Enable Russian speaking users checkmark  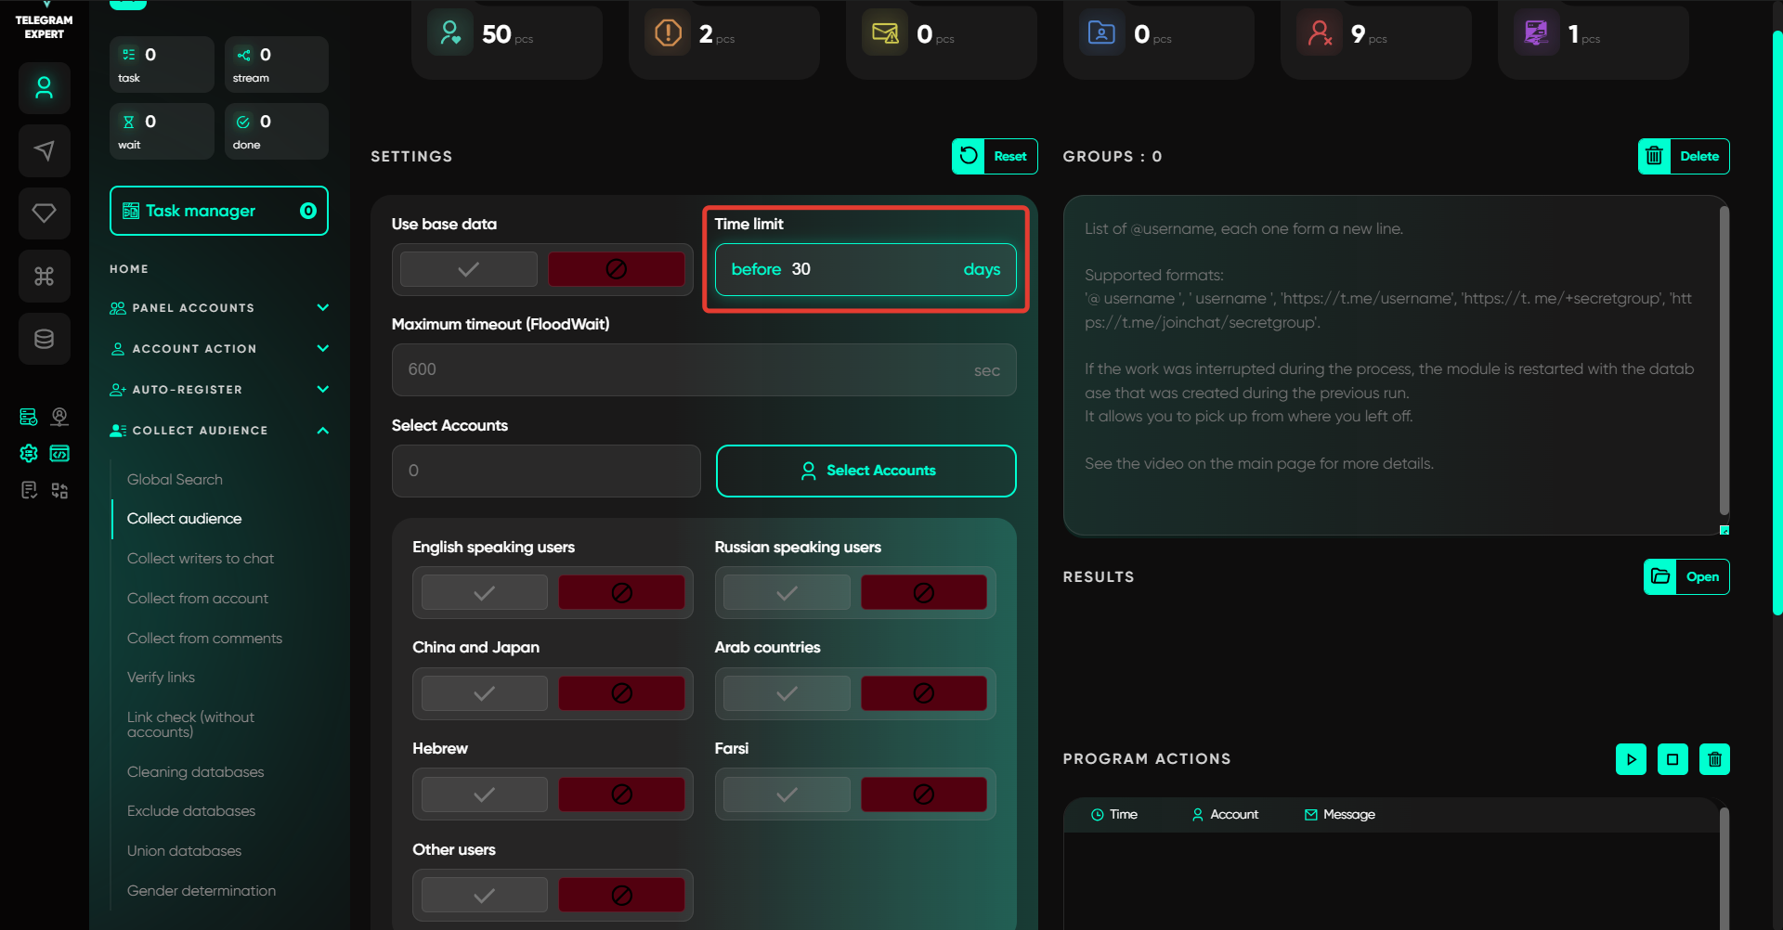pos(787,593)
